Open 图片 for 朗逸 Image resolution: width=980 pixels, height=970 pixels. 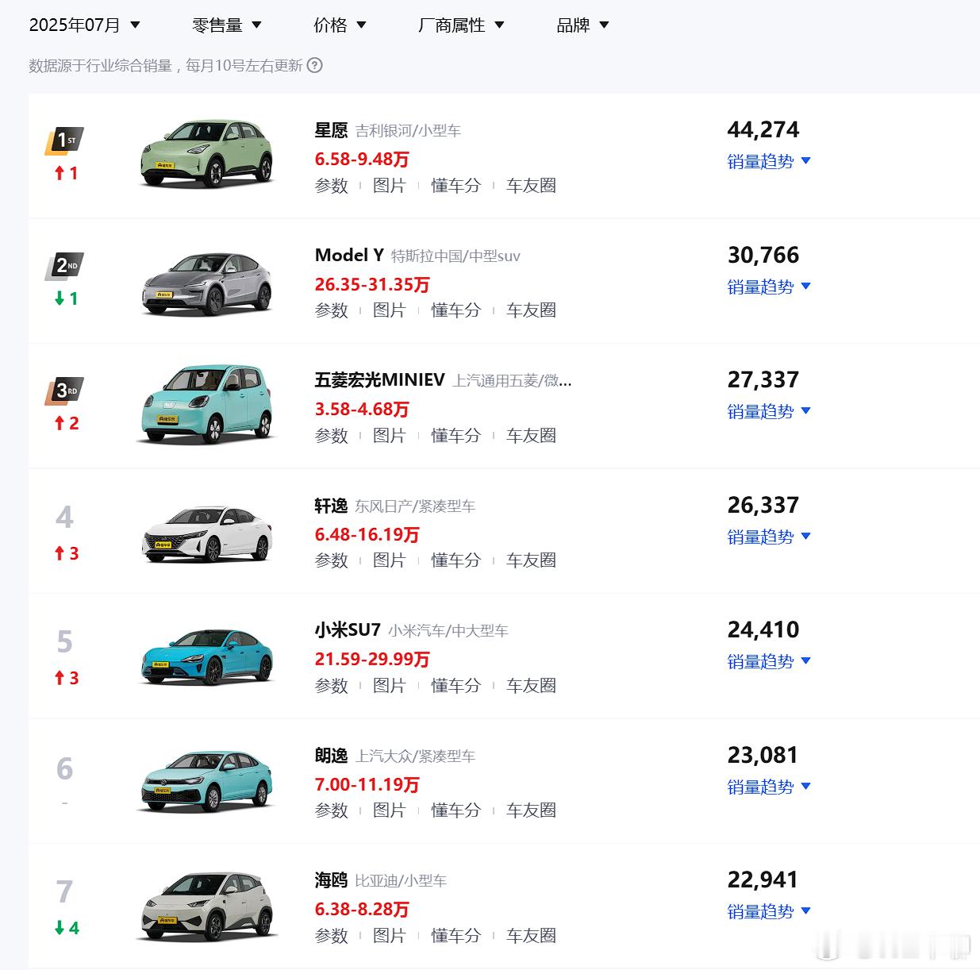click(x=389, y=810)
